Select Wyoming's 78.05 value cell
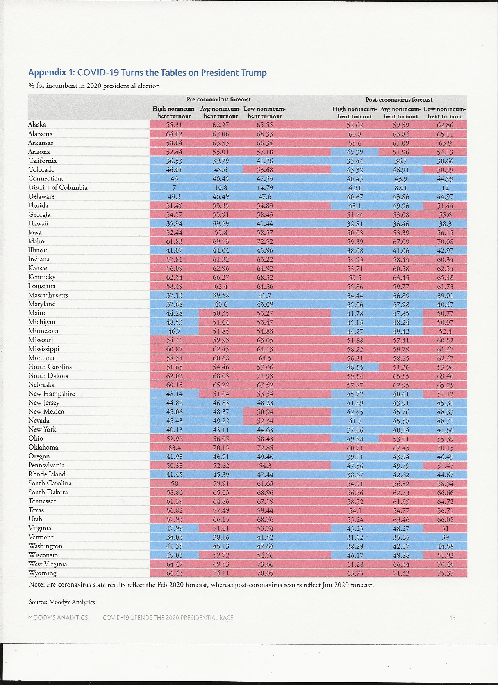 [x=265, y=573]
